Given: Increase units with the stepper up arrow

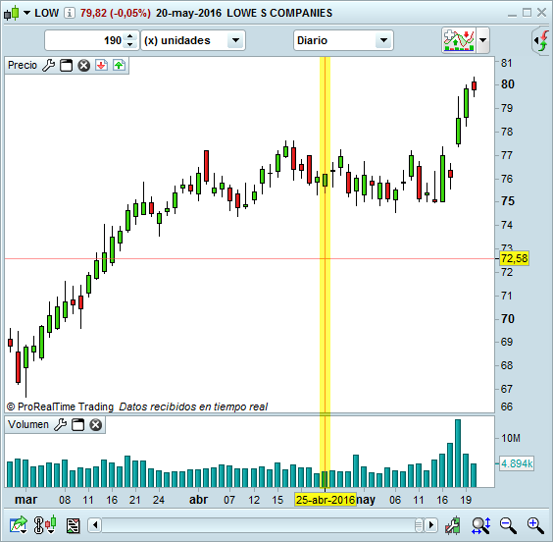Looking at the screenshot, I should (x=130, y=36).
